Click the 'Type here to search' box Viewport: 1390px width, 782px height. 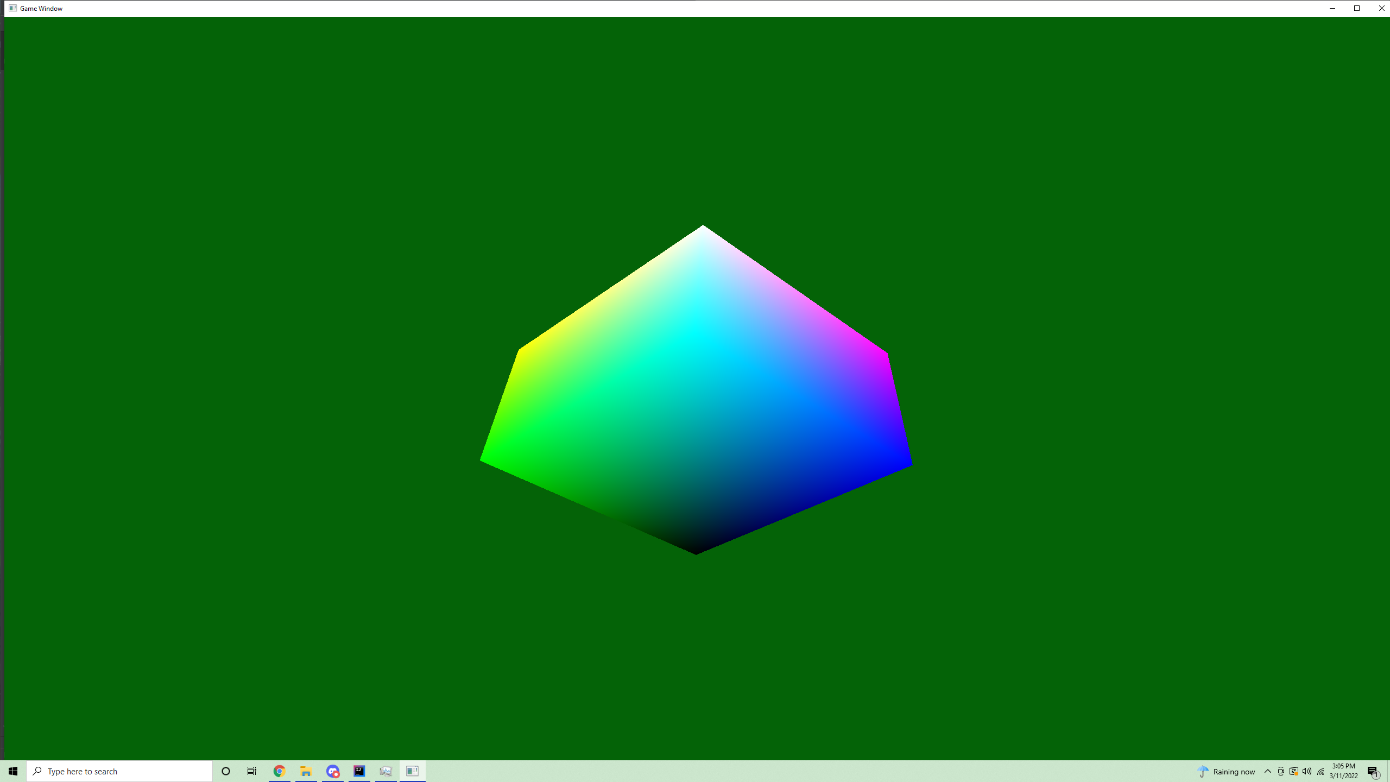[x=119, y=771]
